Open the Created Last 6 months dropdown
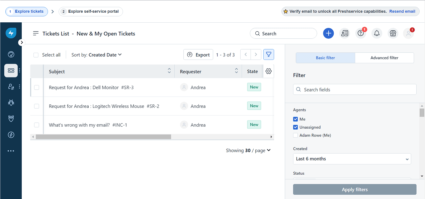The width and height of the screenshot is (425, 199). pos(352,159)
